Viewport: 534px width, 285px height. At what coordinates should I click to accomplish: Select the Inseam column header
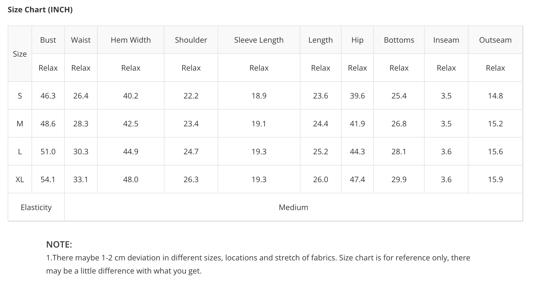click(x=446, y=40)
